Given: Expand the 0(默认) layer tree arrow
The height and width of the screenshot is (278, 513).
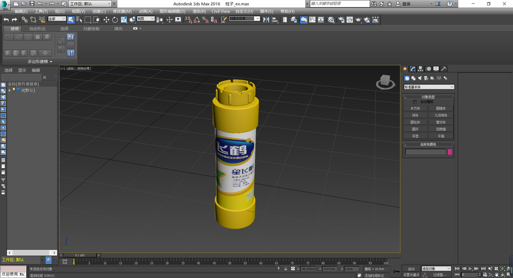Looking at the screenshot, I should pos(9,90).
